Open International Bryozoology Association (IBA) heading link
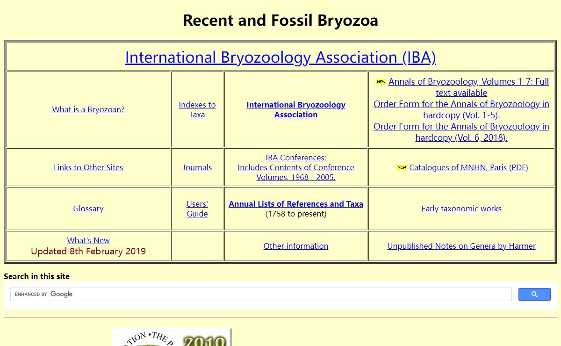561x346 pixels. pos(280,57)
